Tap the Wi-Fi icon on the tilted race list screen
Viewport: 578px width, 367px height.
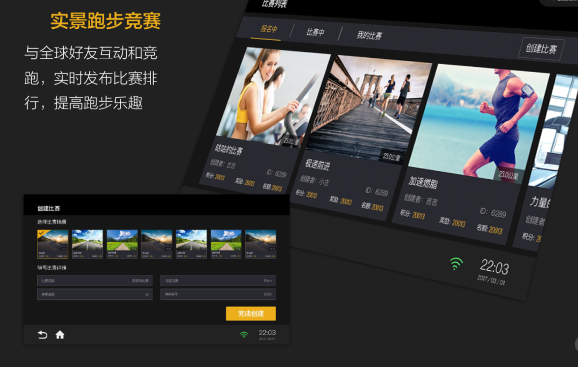click(x=456, y=264)
